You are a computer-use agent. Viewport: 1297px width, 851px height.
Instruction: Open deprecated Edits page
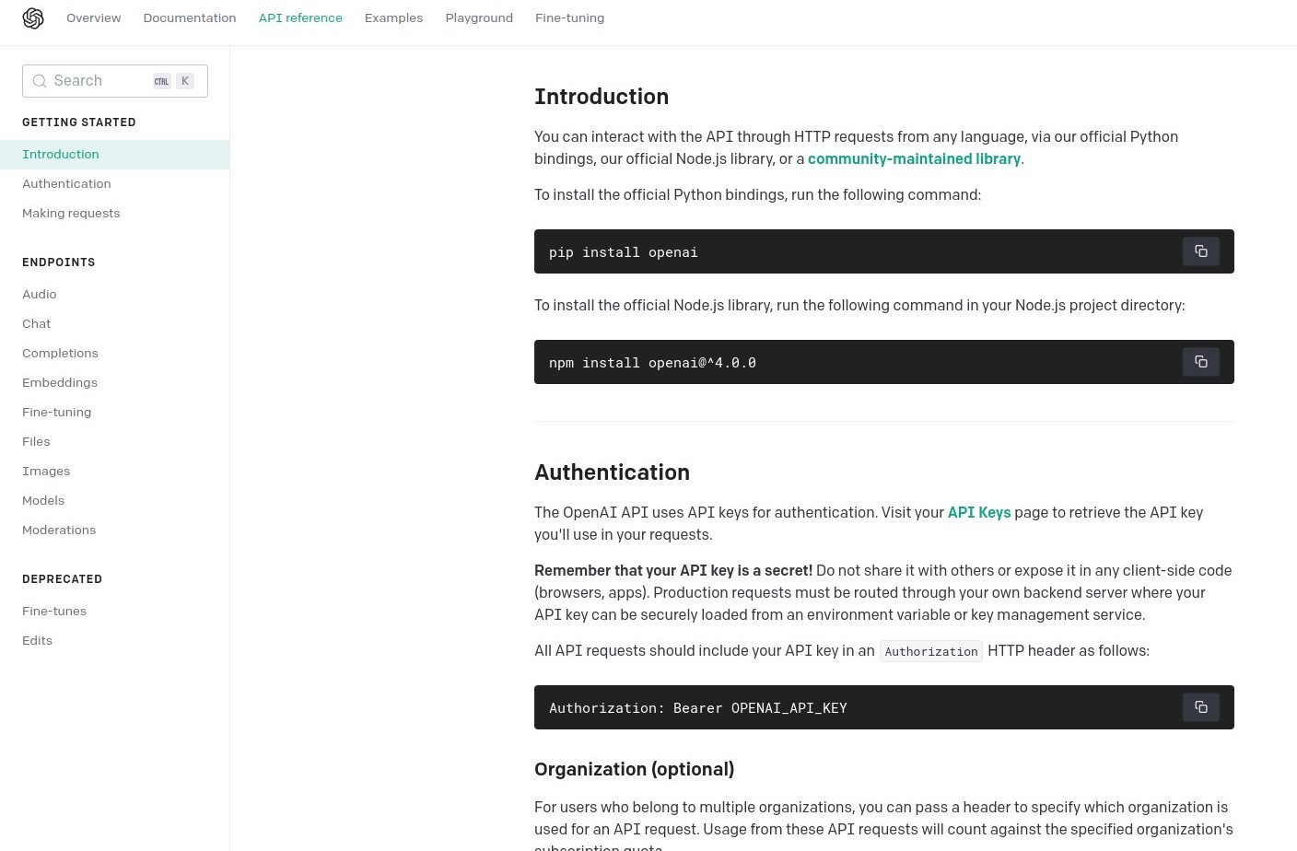[37, 641]
